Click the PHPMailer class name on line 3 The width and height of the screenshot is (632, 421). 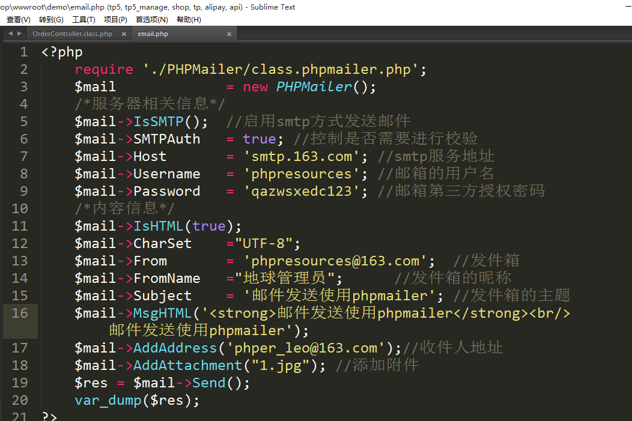(x=314, y=87)
